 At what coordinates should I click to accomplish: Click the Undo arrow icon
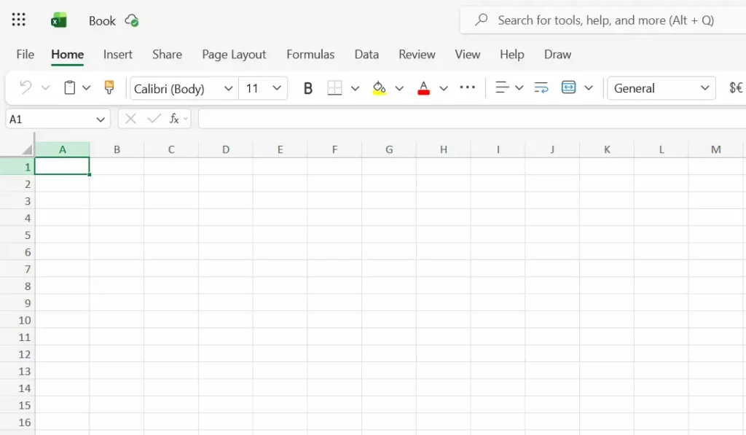click(25, 87)
